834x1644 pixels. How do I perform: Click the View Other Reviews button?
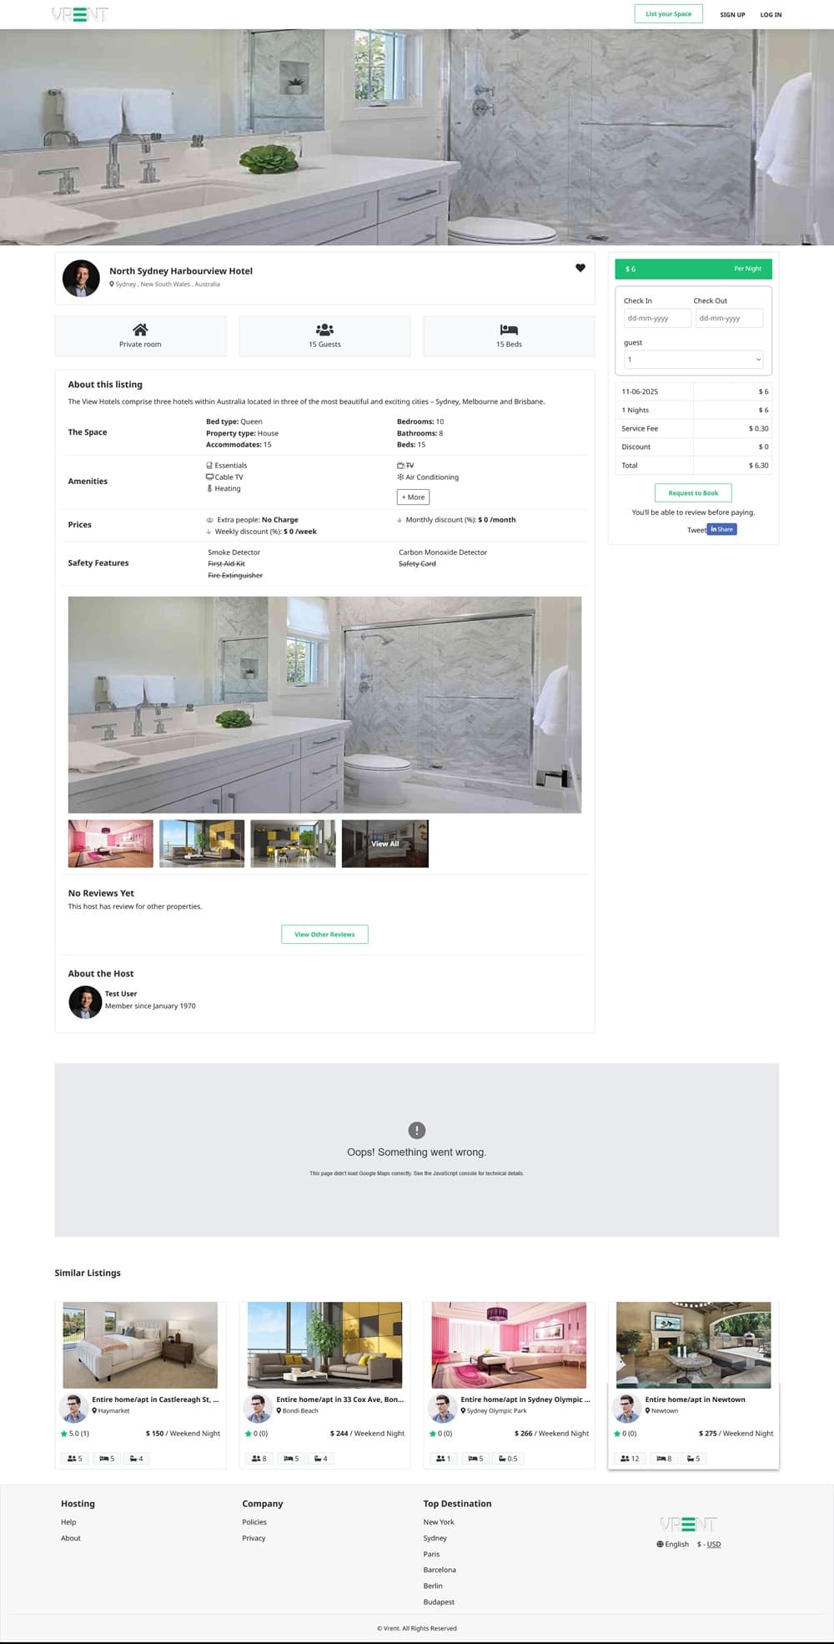pos(324,934)
